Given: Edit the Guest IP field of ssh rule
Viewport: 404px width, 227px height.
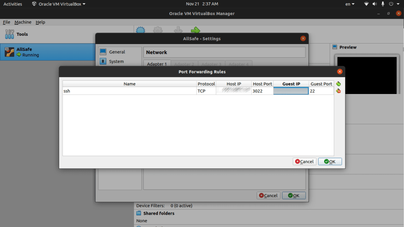Looking at the screenshot, I should [291, 91].
